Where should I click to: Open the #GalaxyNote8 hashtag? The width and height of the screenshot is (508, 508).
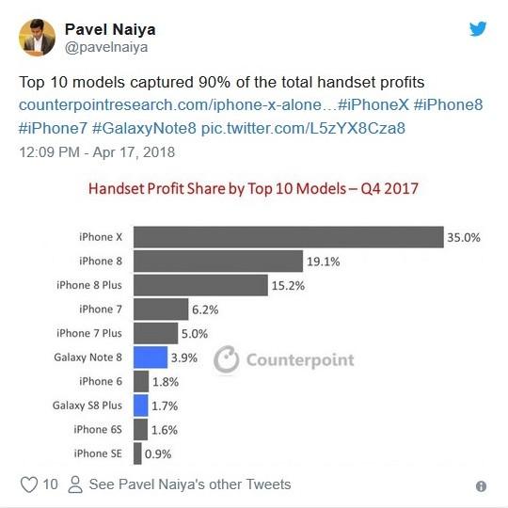[x=144, y=128]
